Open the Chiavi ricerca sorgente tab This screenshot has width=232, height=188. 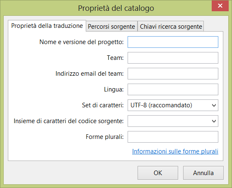[x=171, y=27]
